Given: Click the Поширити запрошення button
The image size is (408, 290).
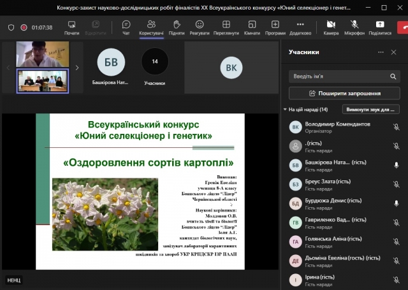Looking at the screenshot, I should tap(344, 93).
